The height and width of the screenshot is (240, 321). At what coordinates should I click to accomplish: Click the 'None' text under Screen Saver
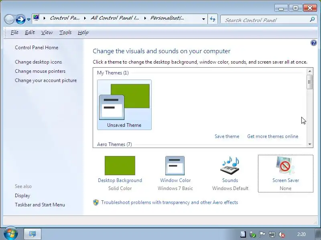point(285,188)
